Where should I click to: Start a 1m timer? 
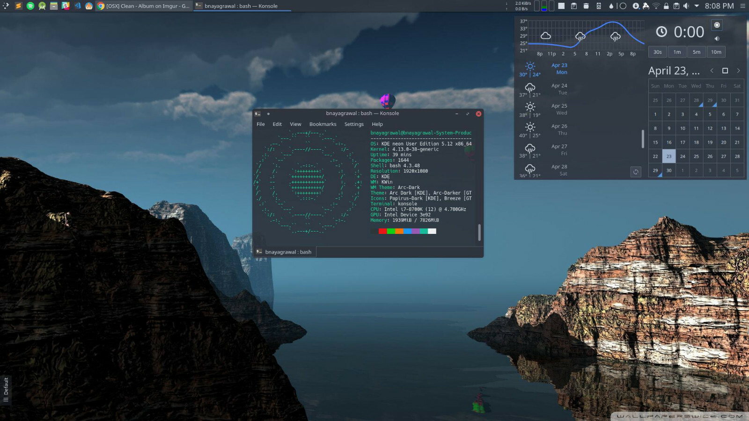677,52
